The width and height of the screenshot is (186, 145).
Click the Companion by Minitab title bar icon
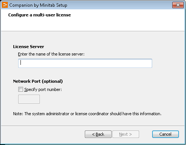[5, 5]
